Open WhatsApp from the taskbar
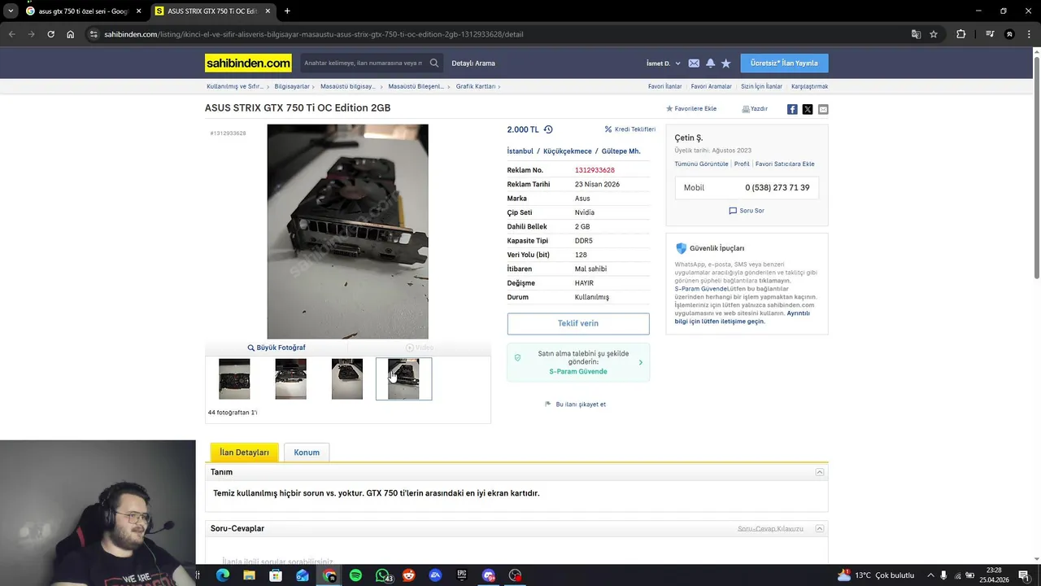Viewport: 1041px width, 586px height. 382,575
